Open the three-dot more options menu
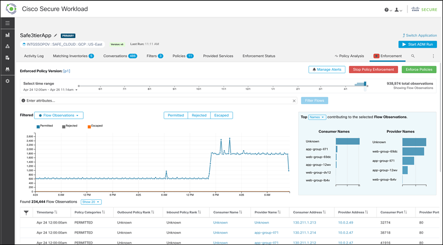Viewport: 443px width, 245px height. click(x=433, y=56)
